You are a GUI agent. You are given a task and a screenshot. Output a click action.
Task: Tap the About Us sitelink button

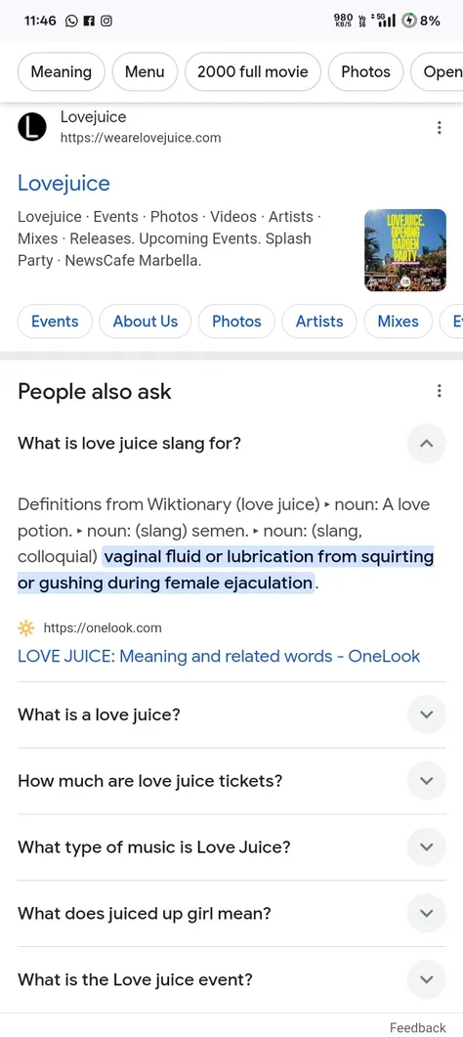(x=146, y=322)
